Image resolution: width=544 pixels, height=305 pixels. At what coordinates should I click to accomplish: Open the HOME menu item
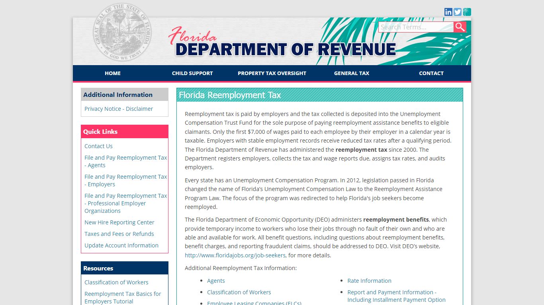click(113, 73)
